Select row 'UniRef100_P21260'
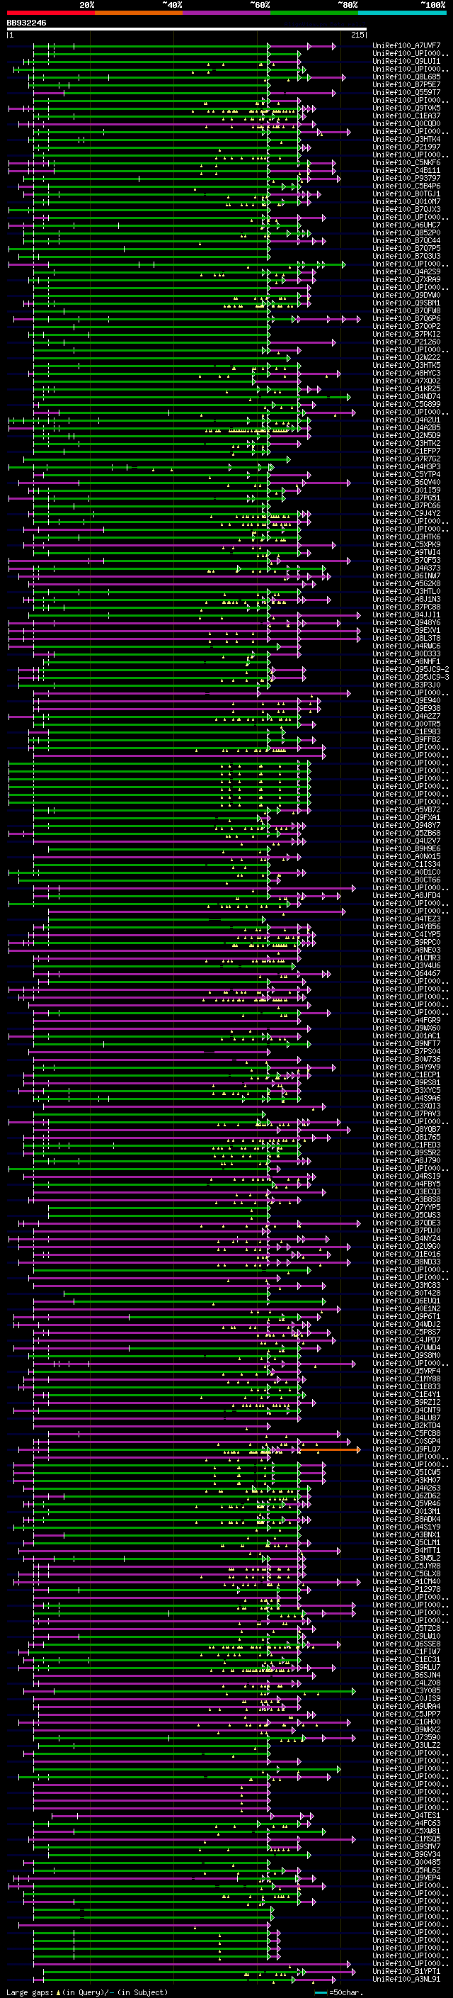 [406, 342]
